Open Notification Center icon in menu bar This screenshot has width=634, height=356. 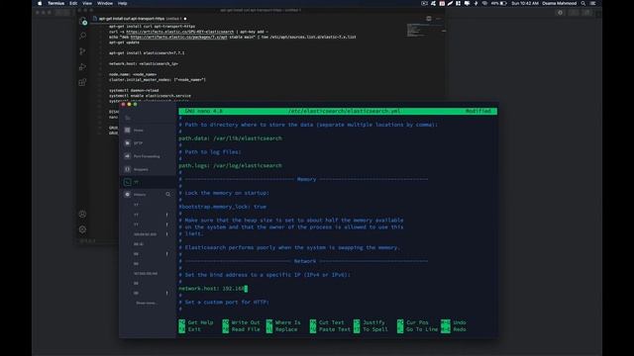(592, 3)
